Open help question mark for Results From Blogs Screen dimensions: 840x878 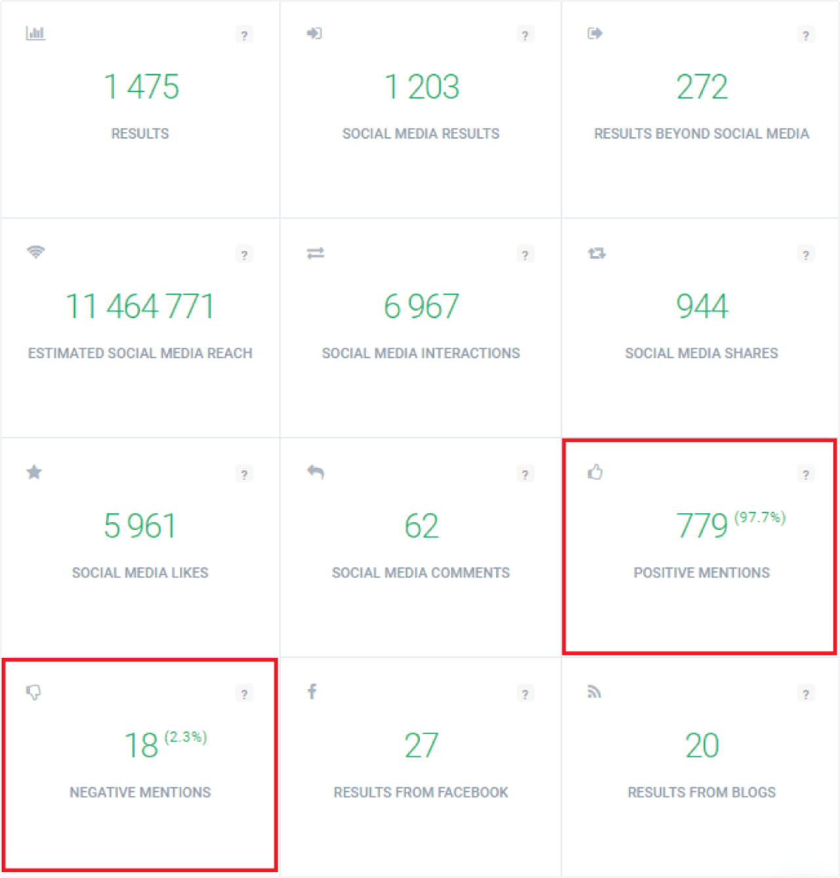[x=806, y=693]
